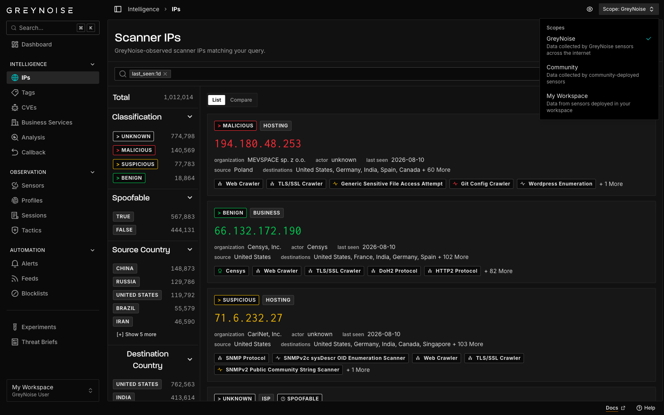Image resolution: width=664 pixels, height=415 pixels.
Task: Select the GreyNoise scope option
Action: point(599,46)
